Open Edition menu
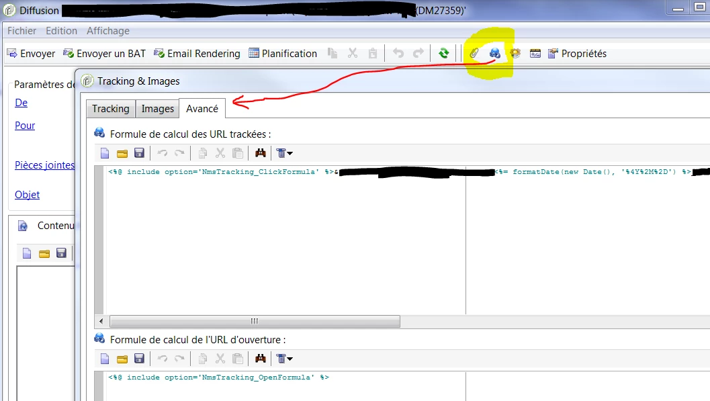This screenshot has width=710, height=401. (x=62, y=31)
